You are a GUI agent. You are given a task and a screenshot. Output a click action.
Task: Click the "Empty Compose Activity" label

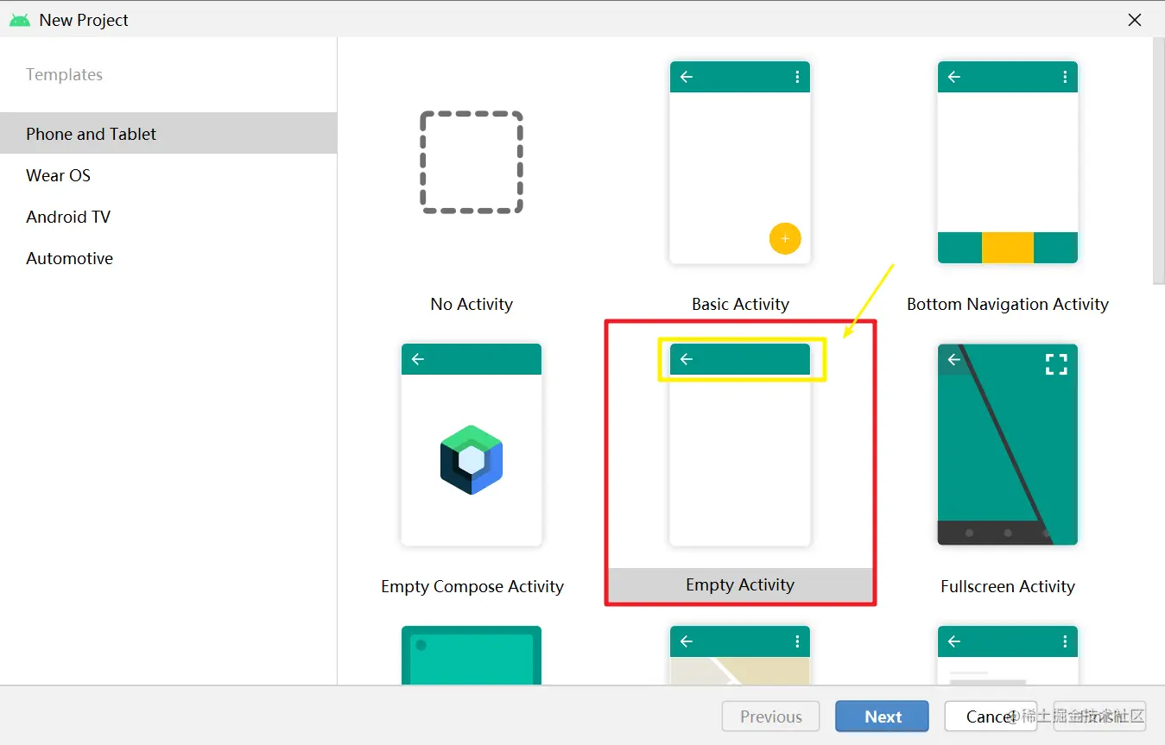point(472,586)
